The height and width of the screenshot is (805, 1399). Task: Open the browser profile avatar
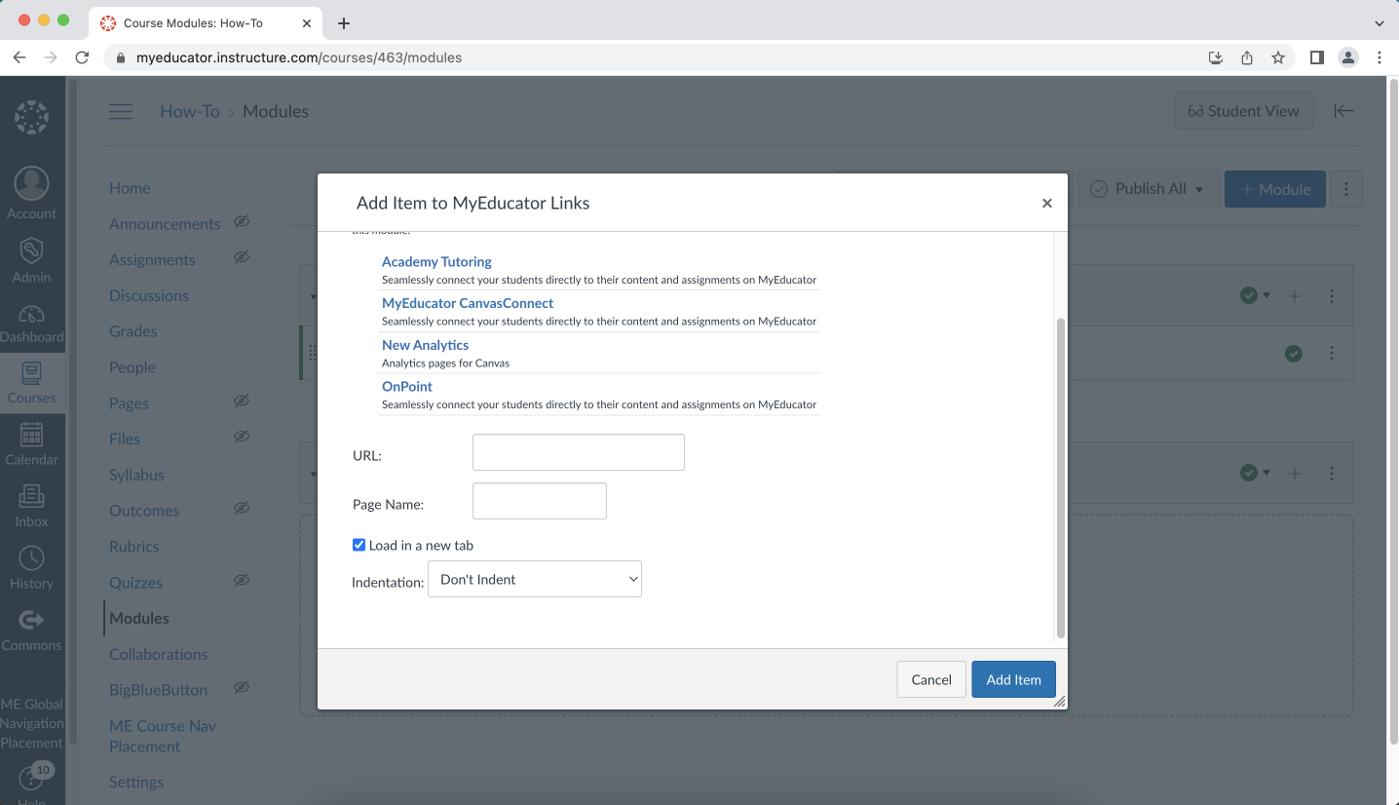pyautogui.click(x=1348, y=57)
